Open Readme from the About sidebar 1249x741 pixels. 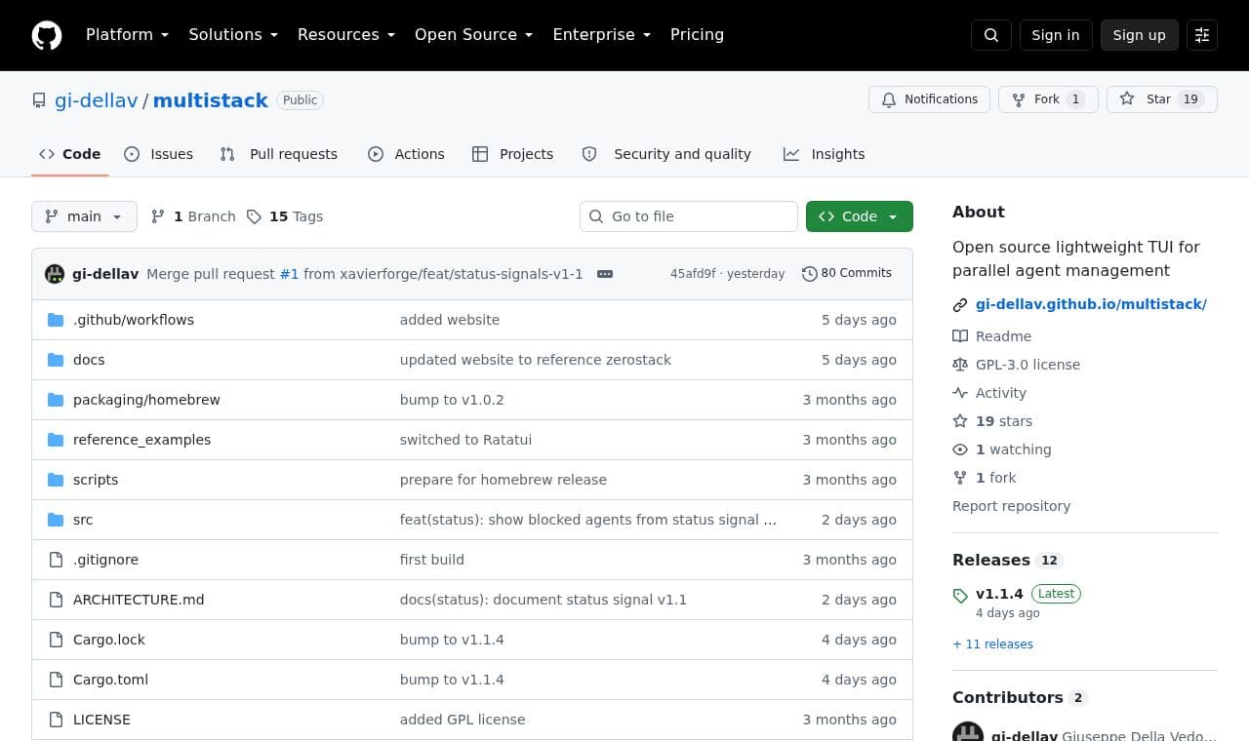point(992,336)
